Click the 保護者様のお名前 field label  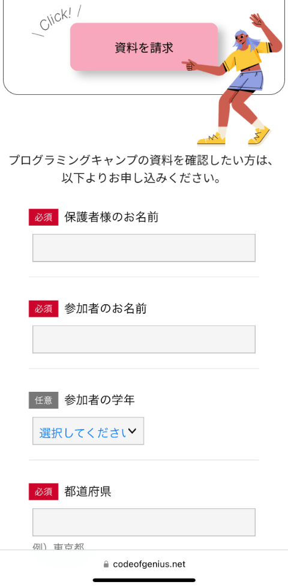(x=111, y=217)
